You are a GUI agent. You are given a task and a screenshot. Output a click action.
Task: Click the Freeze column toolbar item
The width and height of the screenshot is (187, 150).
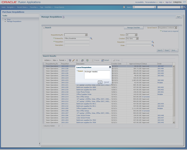point(96,60)
